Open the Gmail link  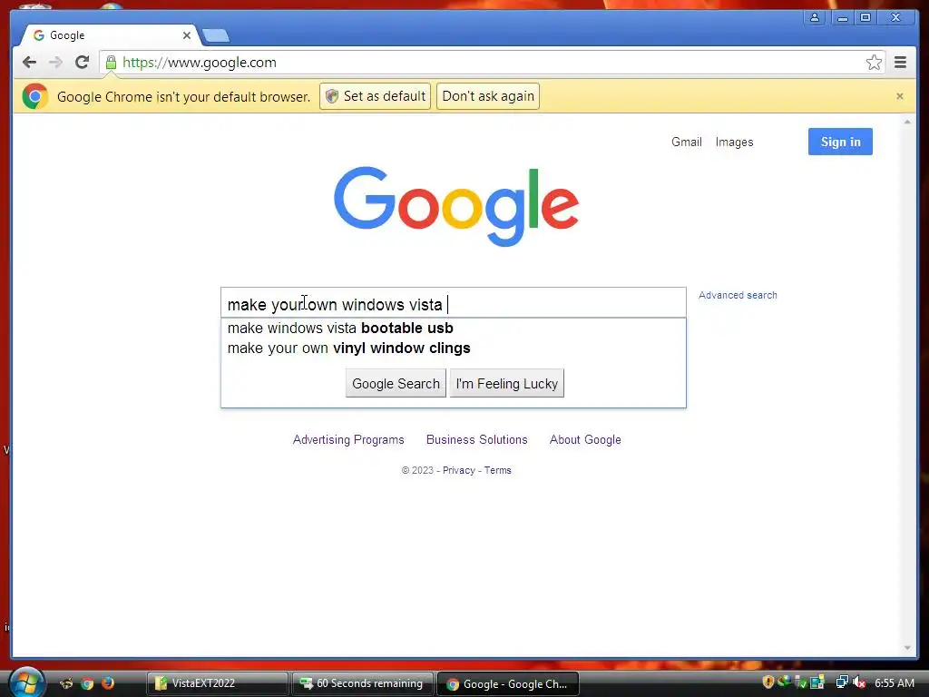point(686,142)
